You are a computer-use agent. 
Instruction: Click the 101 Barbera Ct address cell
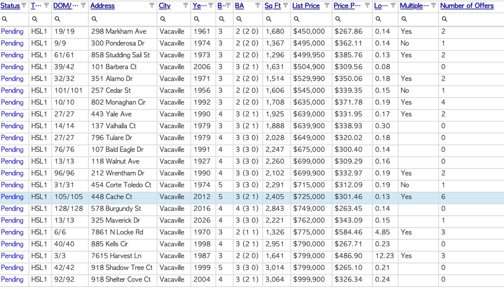[123, 67]
